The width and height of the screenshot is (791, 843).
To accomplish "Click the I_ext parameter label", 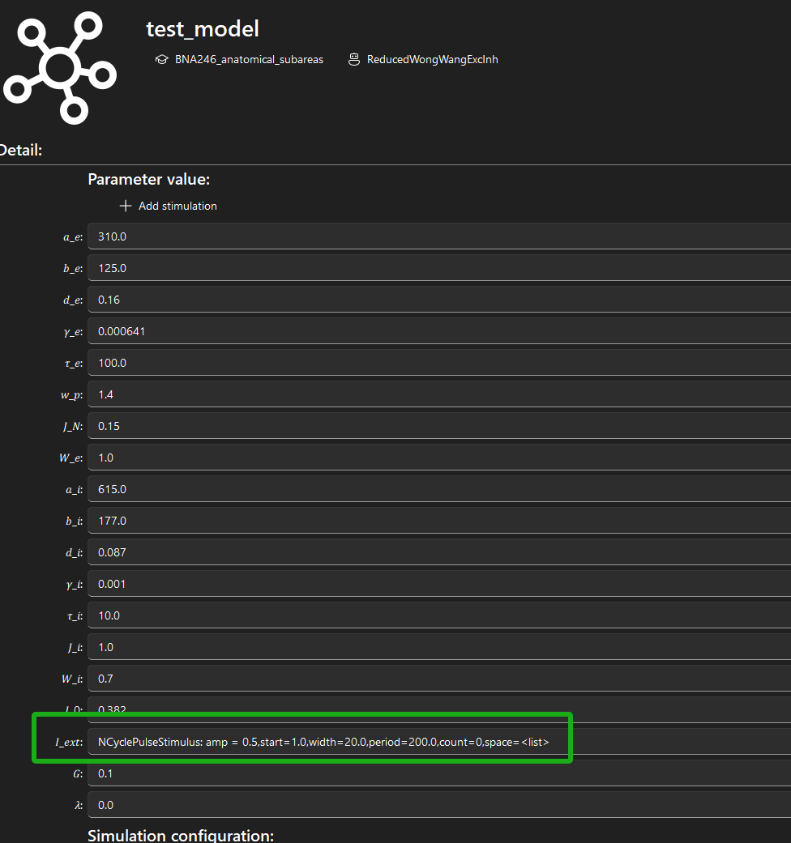I will [x=69, y=743].
